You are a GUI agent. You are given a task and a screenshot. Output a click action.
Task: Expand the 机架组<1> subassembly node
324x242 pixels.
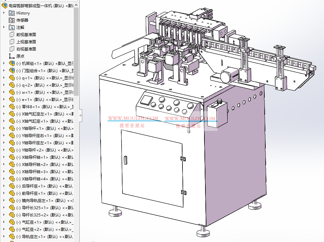(4, 63)
